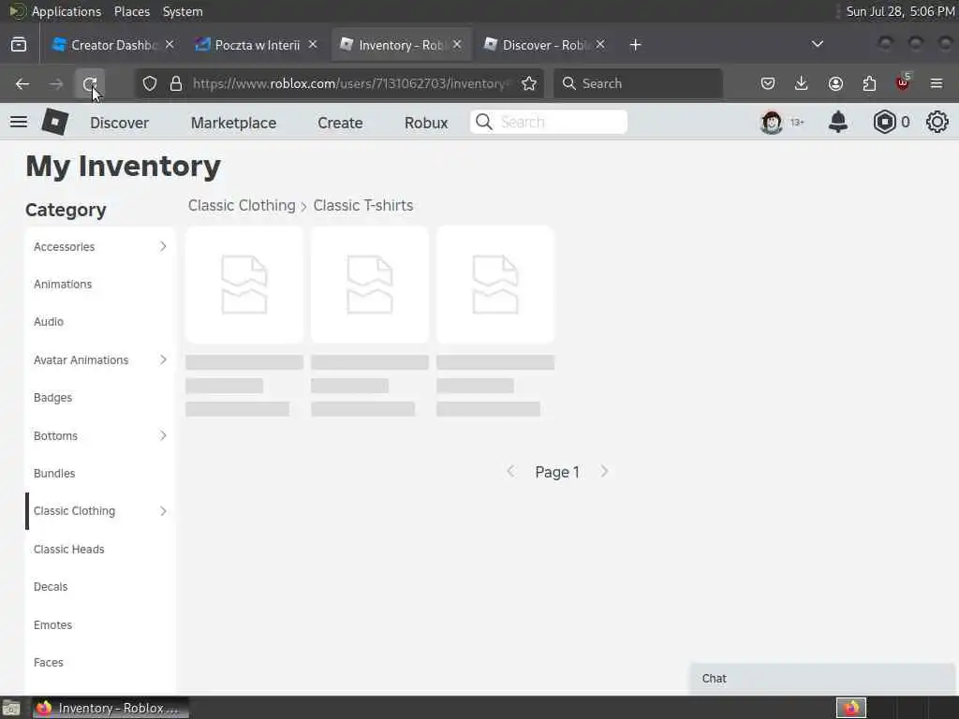Open the Chat panel

[822, 678]
